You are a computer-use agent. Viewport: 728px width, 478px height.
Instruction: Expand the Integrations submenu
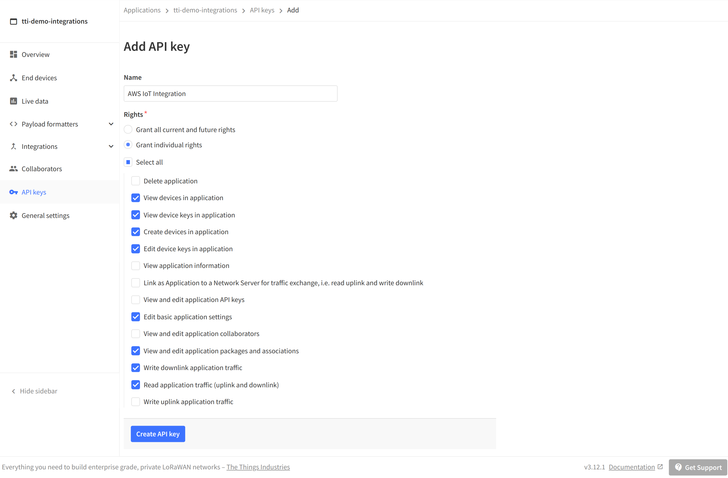pyautogui.click(x=111, y=146)
